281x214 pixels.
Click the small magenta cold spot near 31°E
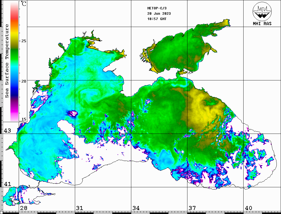click(x=72, y=113)
